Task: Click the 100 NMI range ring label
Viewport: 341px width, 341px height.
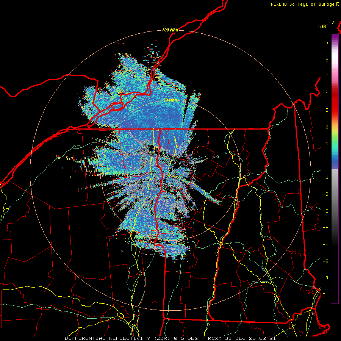Action: (x=170, y=30)
